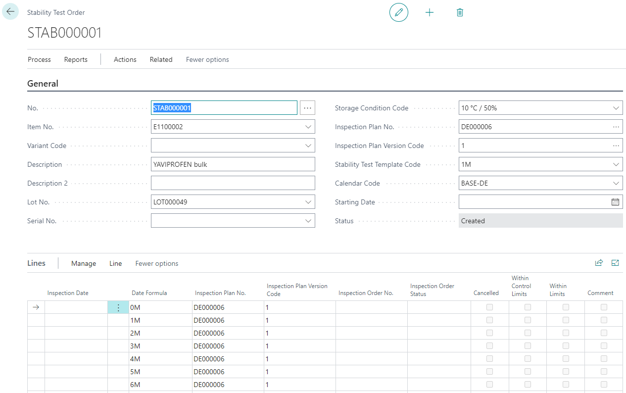Sort by the Inspection Order No. column header
Image resolution: width=626 pixels, height=393 pixels.
(x=366, y=293)
